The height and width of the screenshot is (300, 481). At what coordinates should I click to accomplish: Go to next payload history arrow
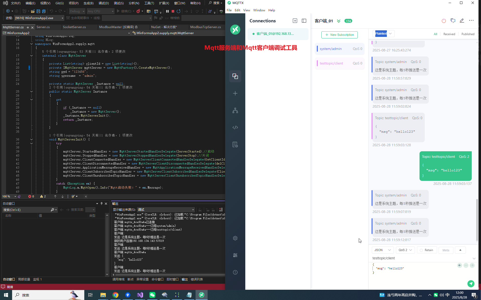pyautogui.click(x=472, y=265)
